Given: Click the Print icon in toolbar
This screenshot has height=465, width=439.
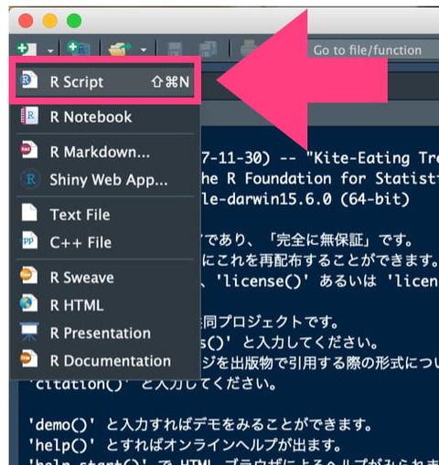Looking at the screenshot, I should (x=249, y=48).
